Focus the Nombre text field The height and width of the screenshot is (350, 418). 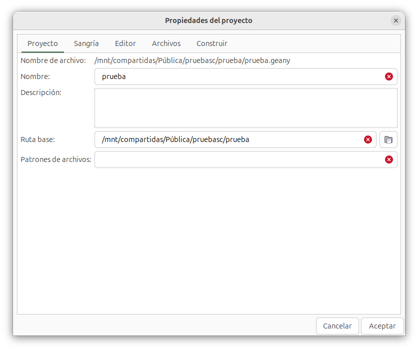pos(240,76)
